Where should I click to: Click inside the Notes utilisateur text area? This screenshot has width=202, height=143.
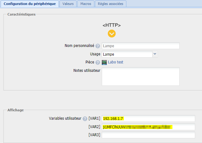[141, 76]
